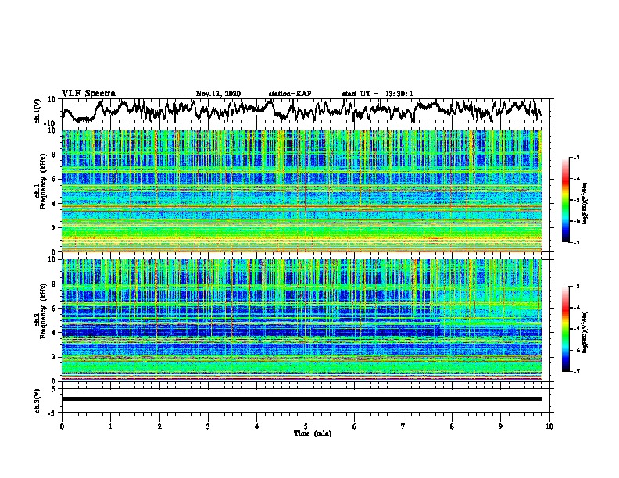Click the 4 kHz tick of ch.1 spectrogram
Image resolution: width=619 pixels, height=478 pixels.
(x=55, y=204)
